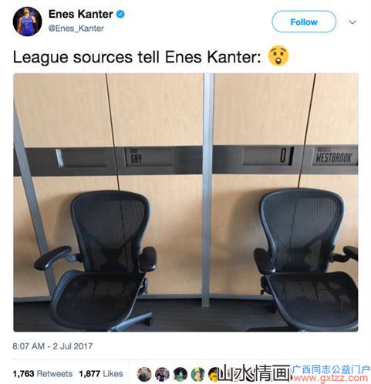Screen dimensions: 371x384
Task: Click the third liker avatar
Action: click(x=180, y=374)
